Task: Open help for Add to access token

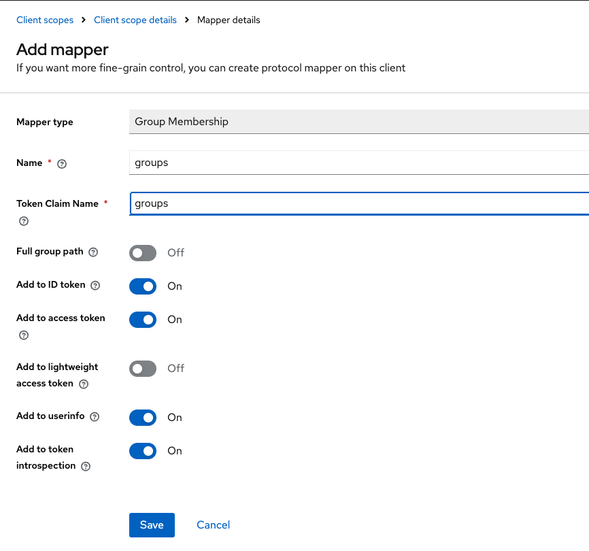Action: [x=24, y=335]
